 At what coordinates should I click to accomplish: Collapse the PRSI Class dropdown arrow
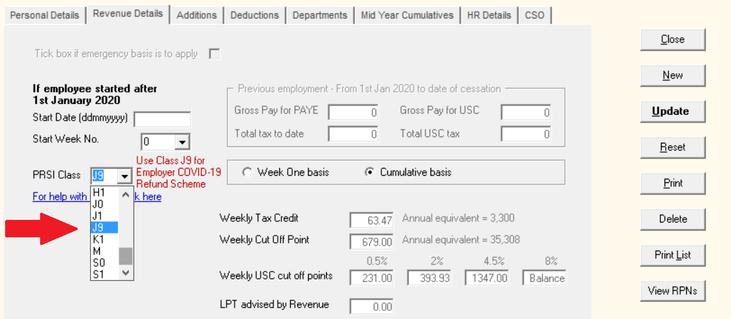tap(124, 176)
